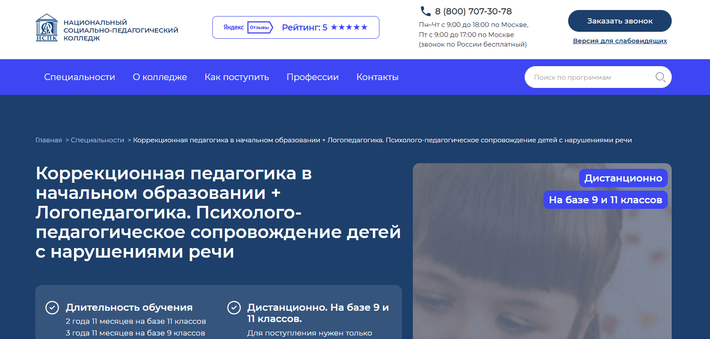Click the На базе 9 и 11 классов badge

click(606, 200)
